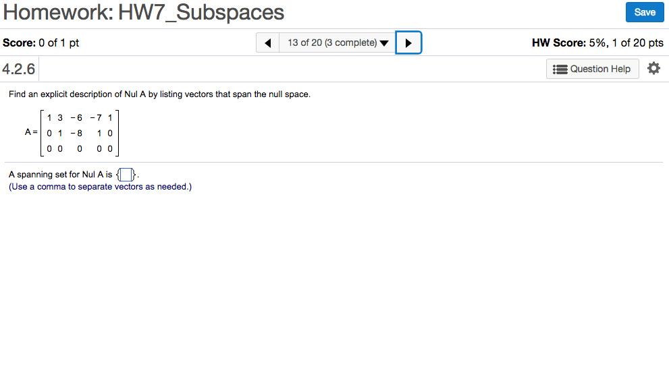Image resolution: width=669 pixels, height=369 pixels.
Task: Click the HW7_Subspaces homework title
Action: (x=144, y=12)
